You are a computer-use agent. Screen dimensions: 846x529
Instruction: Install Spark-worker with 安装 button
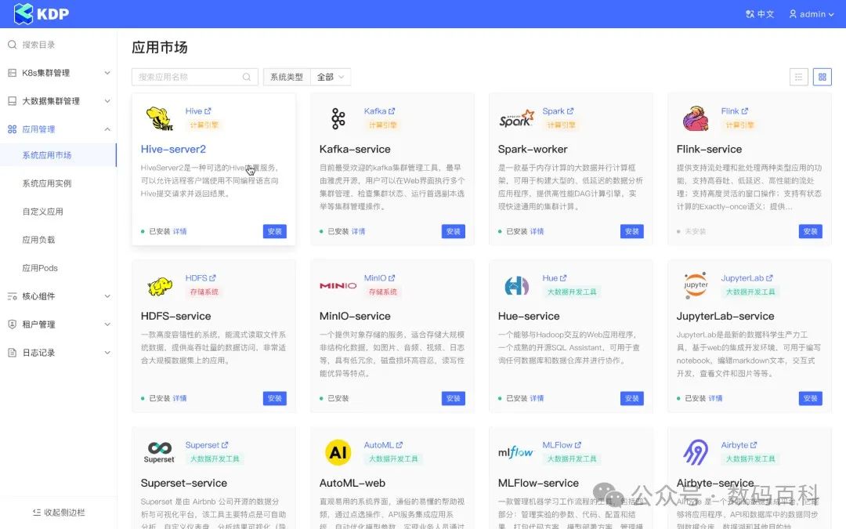[x=632, y=231]
